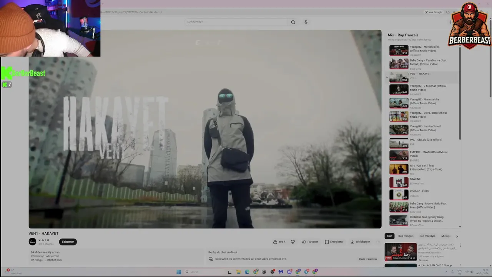
Task: Open Malwarebytes from the taskbar
Action: (281, 272)
